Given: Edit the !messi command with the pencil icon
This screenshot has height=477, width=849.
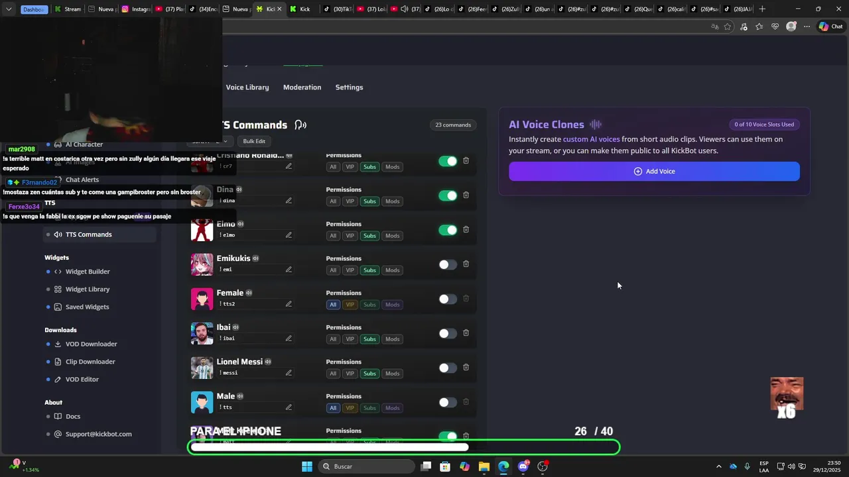Looking at the screenshot, I should point(289,373).
